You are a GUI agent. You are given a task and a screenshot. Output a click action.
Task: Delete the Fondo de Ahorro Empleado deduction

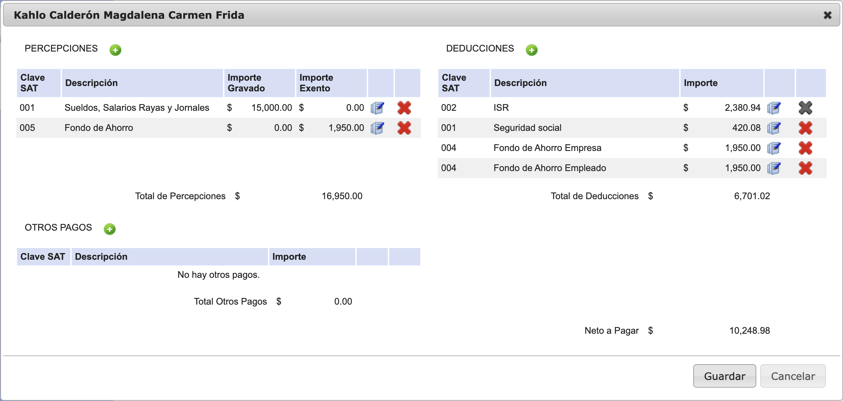coord(805,168)
